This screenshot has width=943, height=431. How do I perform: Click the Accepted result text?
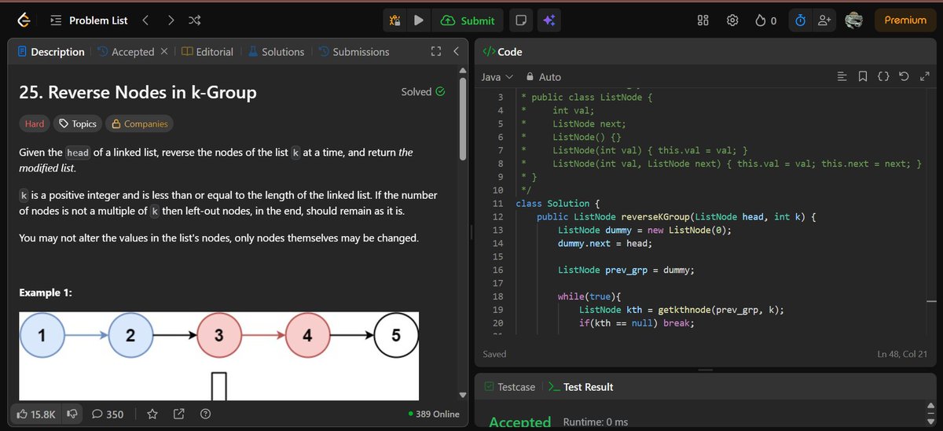[x=519, y=422]
